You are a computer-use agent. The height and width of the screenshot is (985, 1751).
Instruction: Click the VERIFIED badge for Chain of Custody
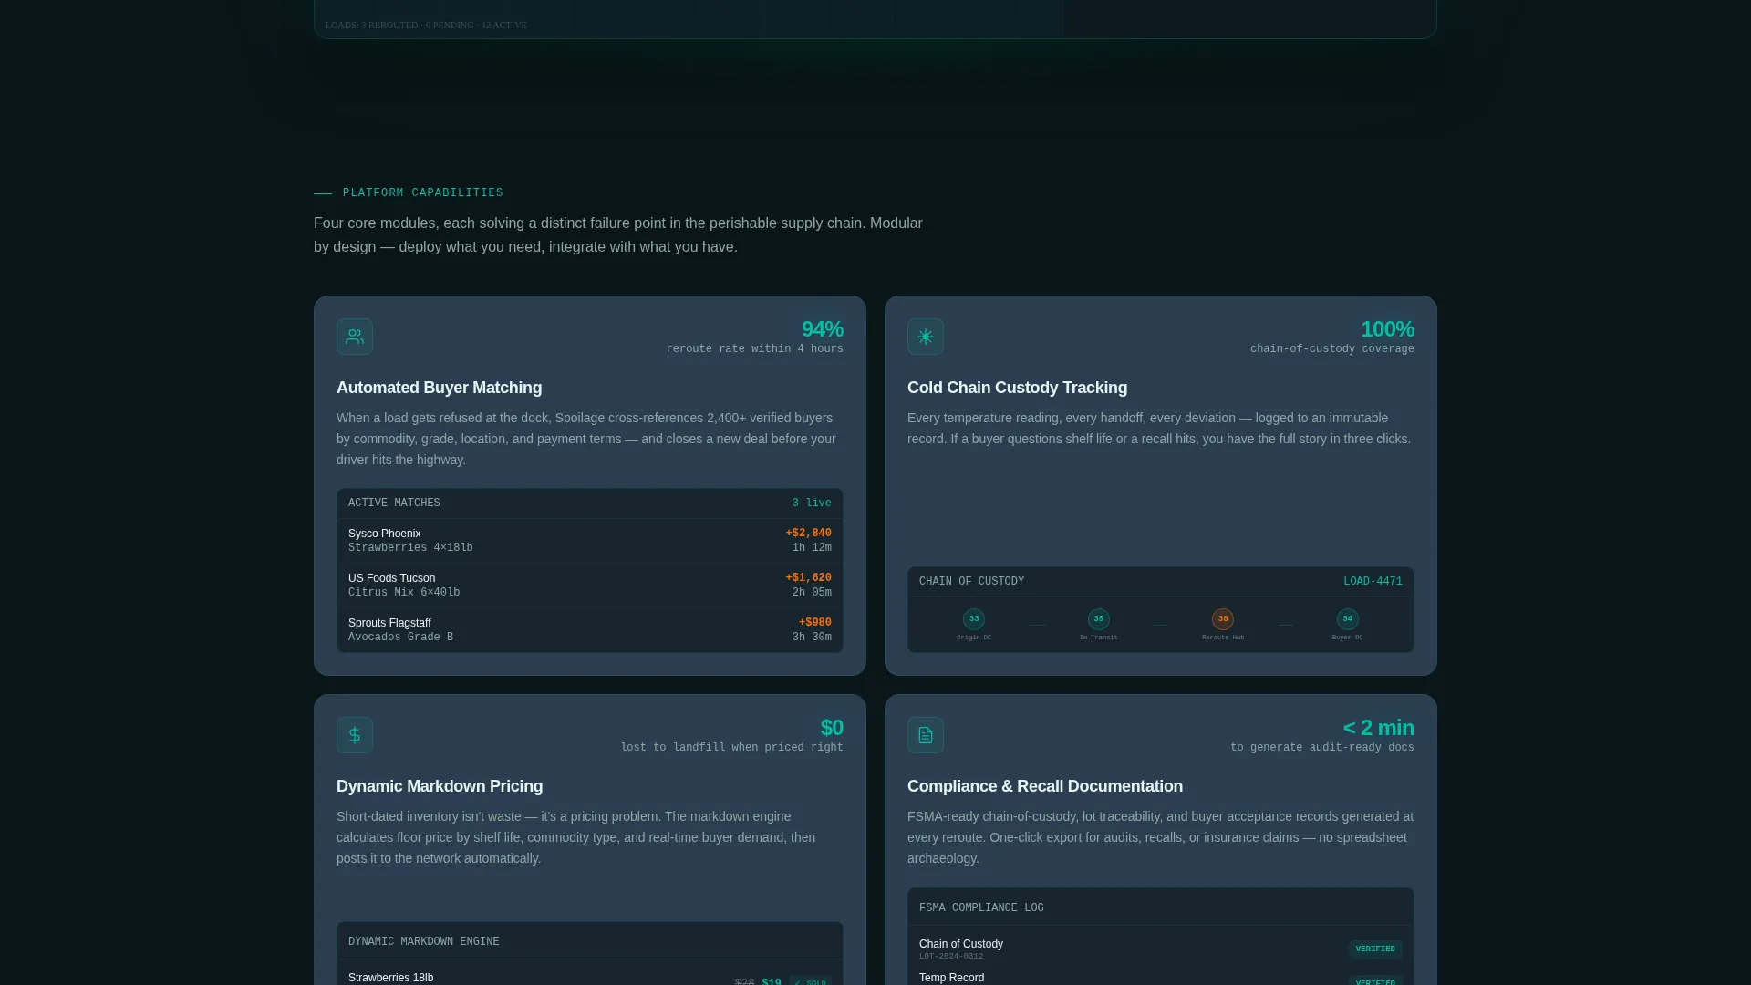coord(1375,949)
